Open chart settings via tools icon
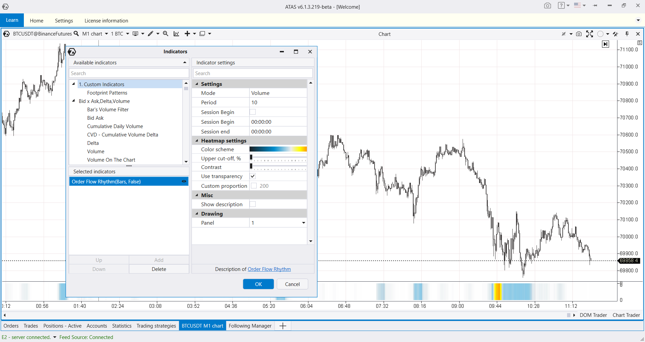Image resolution: width=645 pixels, height=342 pixels. pyautogui.click(x=615, y=34)
